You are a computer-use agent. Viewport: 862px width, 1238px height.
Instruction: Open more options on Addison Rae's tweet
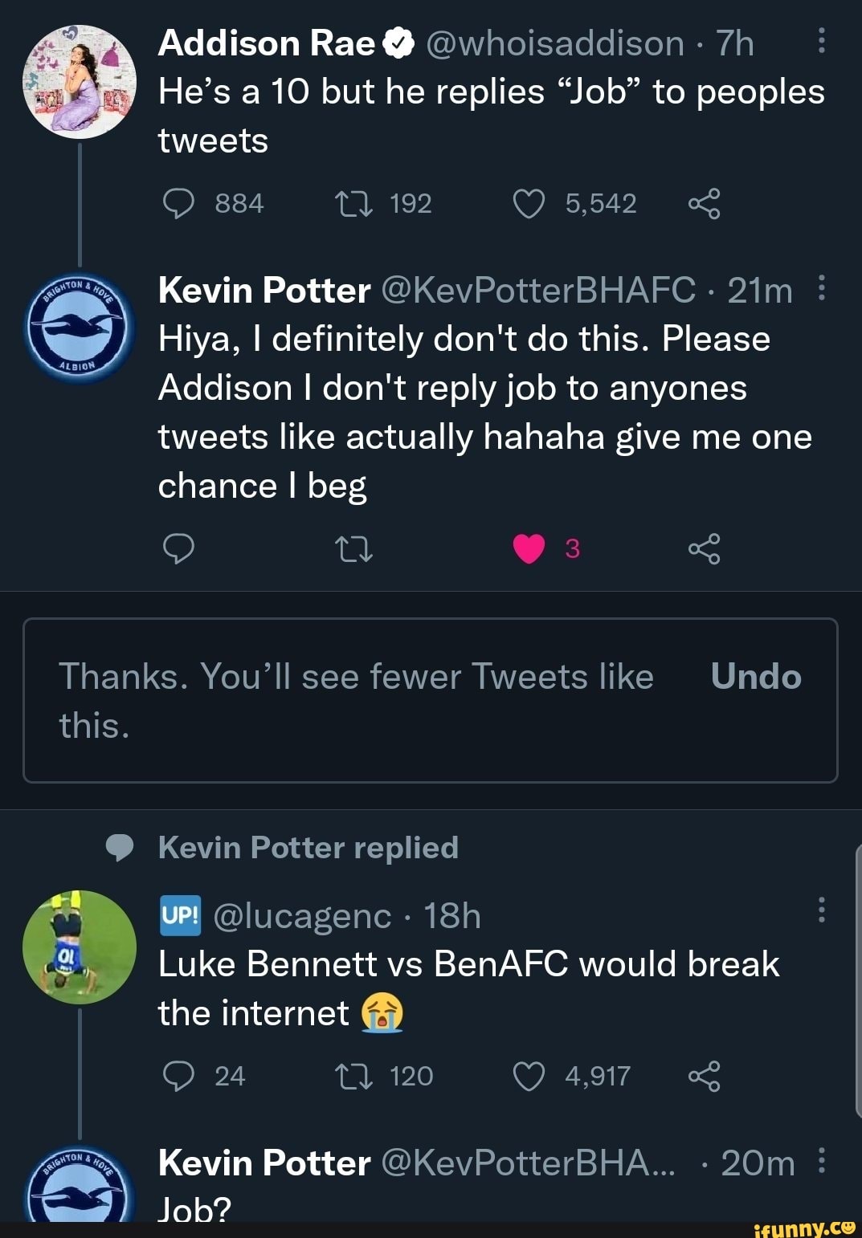coord(820,41)
